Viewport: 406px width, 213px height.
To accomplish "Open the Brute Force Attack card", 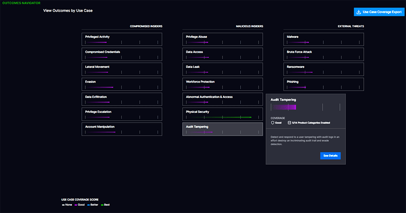I will 324,54.
